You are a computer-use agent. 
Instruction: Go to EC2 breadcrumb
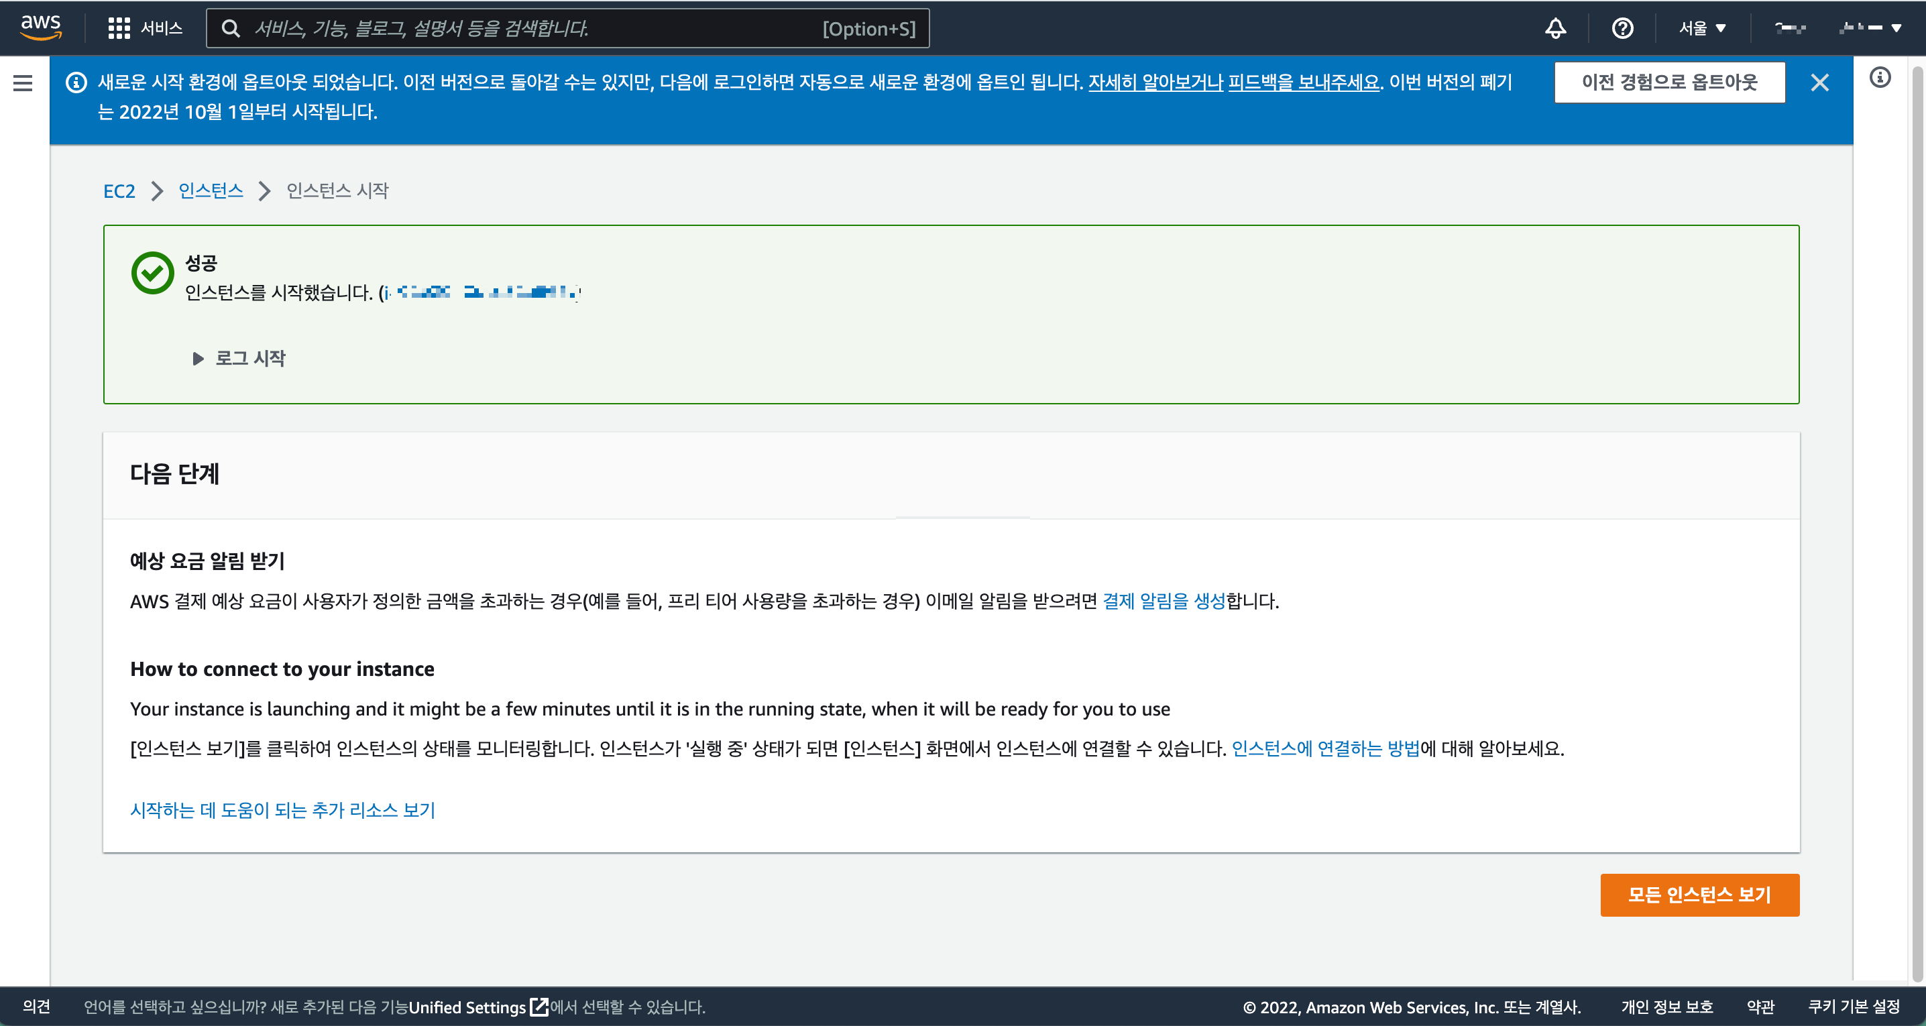point(119,190)
